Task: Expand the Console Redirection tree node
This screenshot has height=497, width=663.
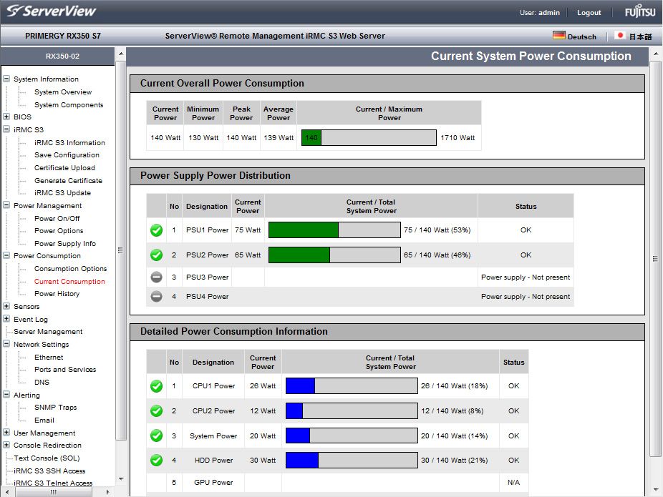Action: (x=6, y=445)
